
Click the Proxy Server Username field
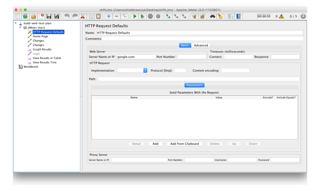pos(242,160)
